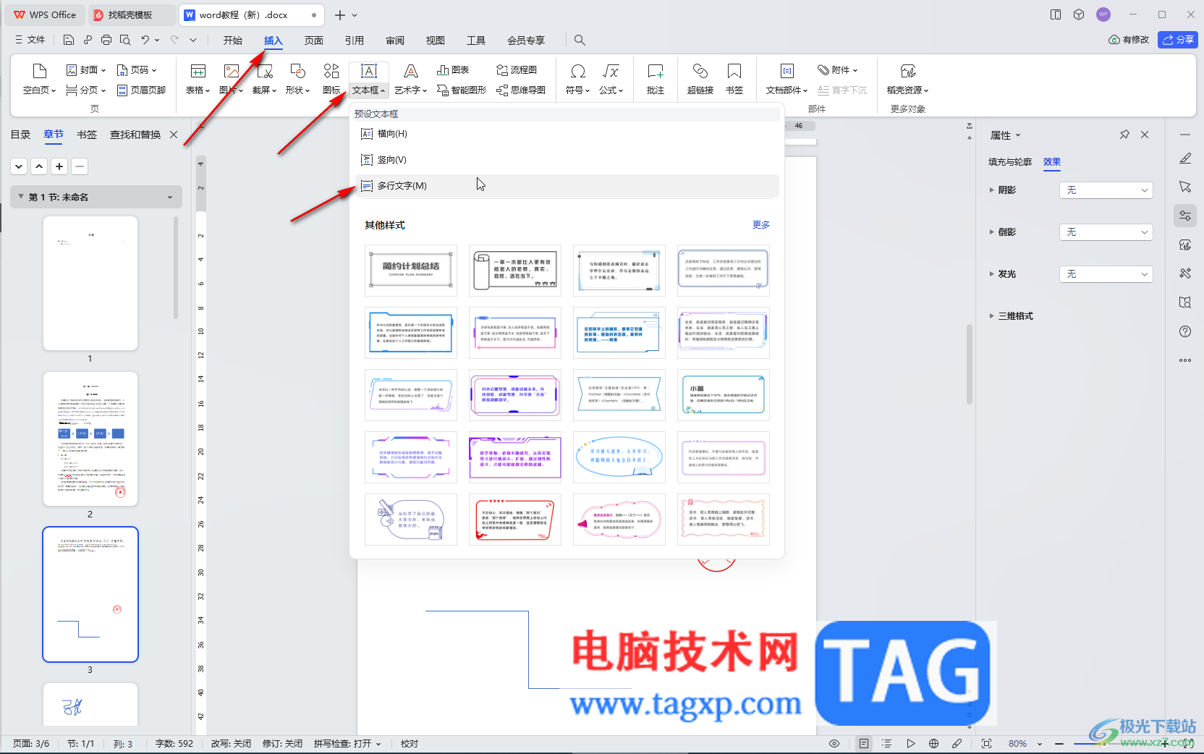Switch to web layout view in status bar
The width and height of the screenshot is (1204, 754).
point(934,744)
